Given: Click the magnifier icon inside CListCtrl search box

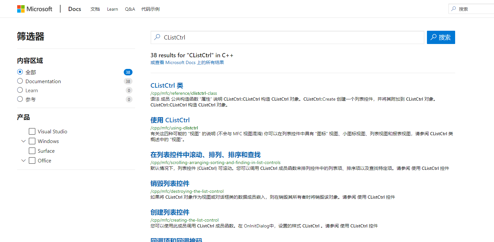Looking at the screenshot, I should click(x=157, y=37).
